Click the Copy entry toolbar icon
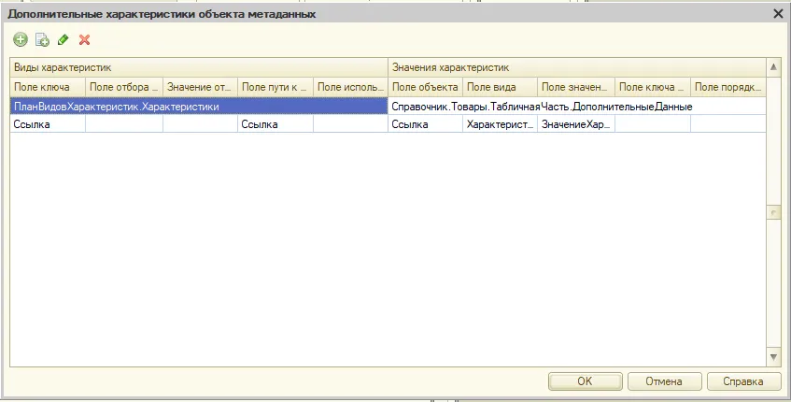791x402 pixels. click(x=42, y=39)
